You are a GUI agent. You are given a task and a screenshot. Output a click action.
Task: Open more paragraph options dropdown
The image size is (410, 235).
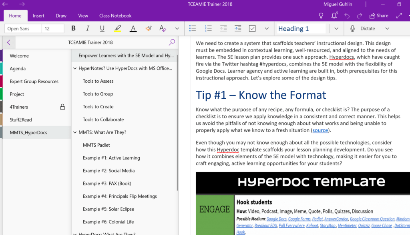[266, 28]
